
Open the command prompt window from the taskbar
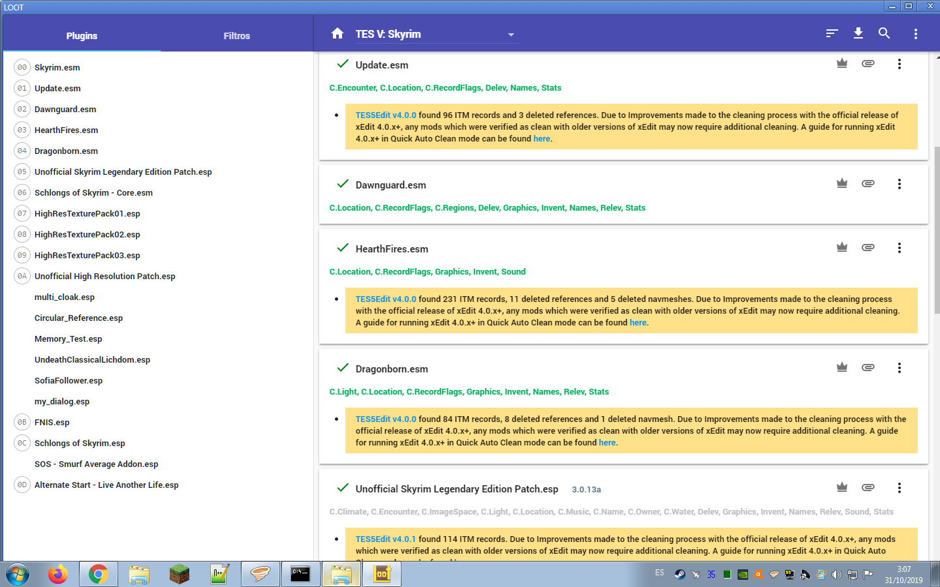(x=301, y=574)
